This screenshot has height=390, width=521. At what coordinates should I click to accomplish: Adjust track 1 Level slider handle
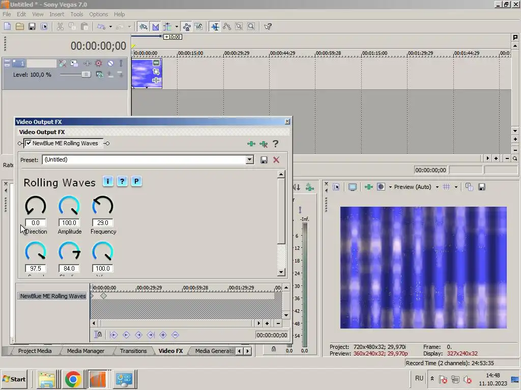pos(86,75)
